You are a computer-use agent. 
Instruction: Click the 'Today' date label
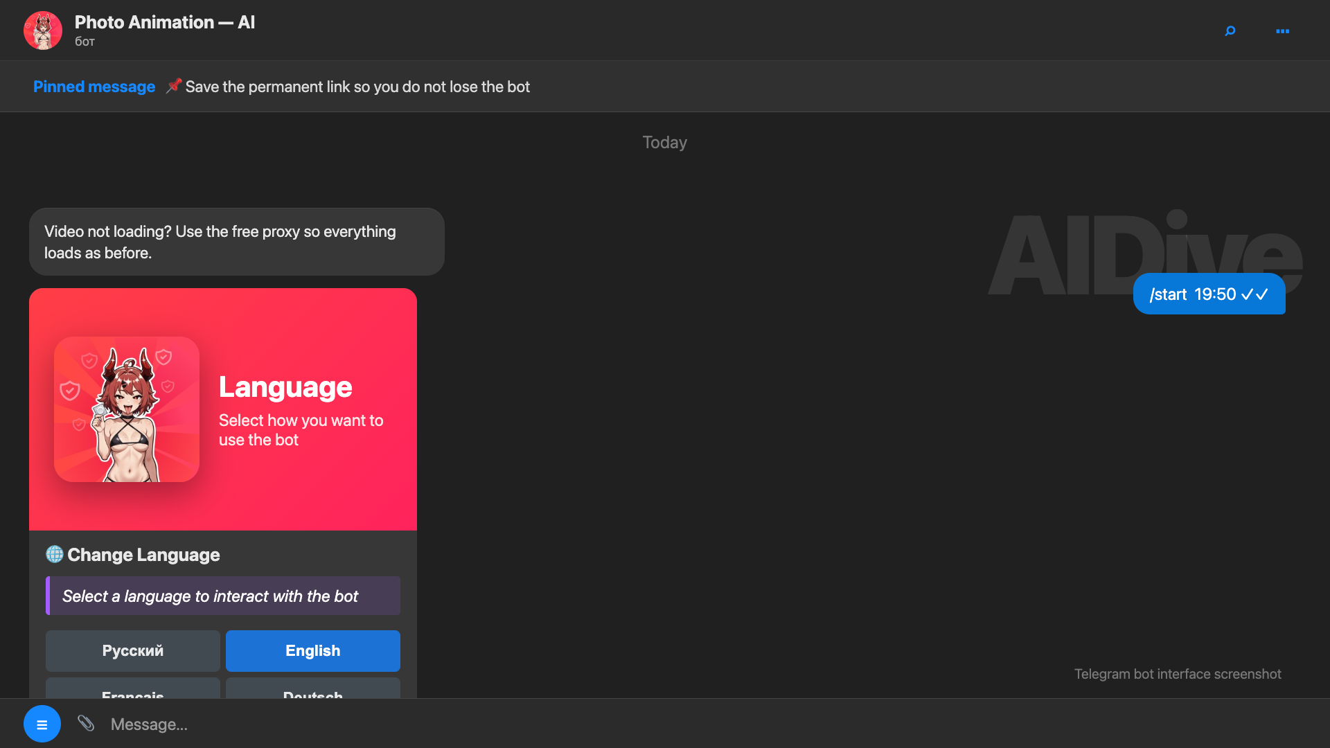[665, 142]
